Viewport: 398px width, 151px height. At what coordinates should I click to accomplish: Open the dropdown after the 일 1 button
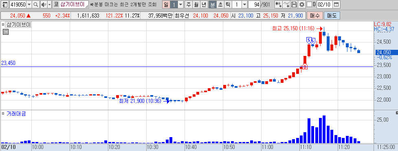pyautogui.click(x=180, y=4)
